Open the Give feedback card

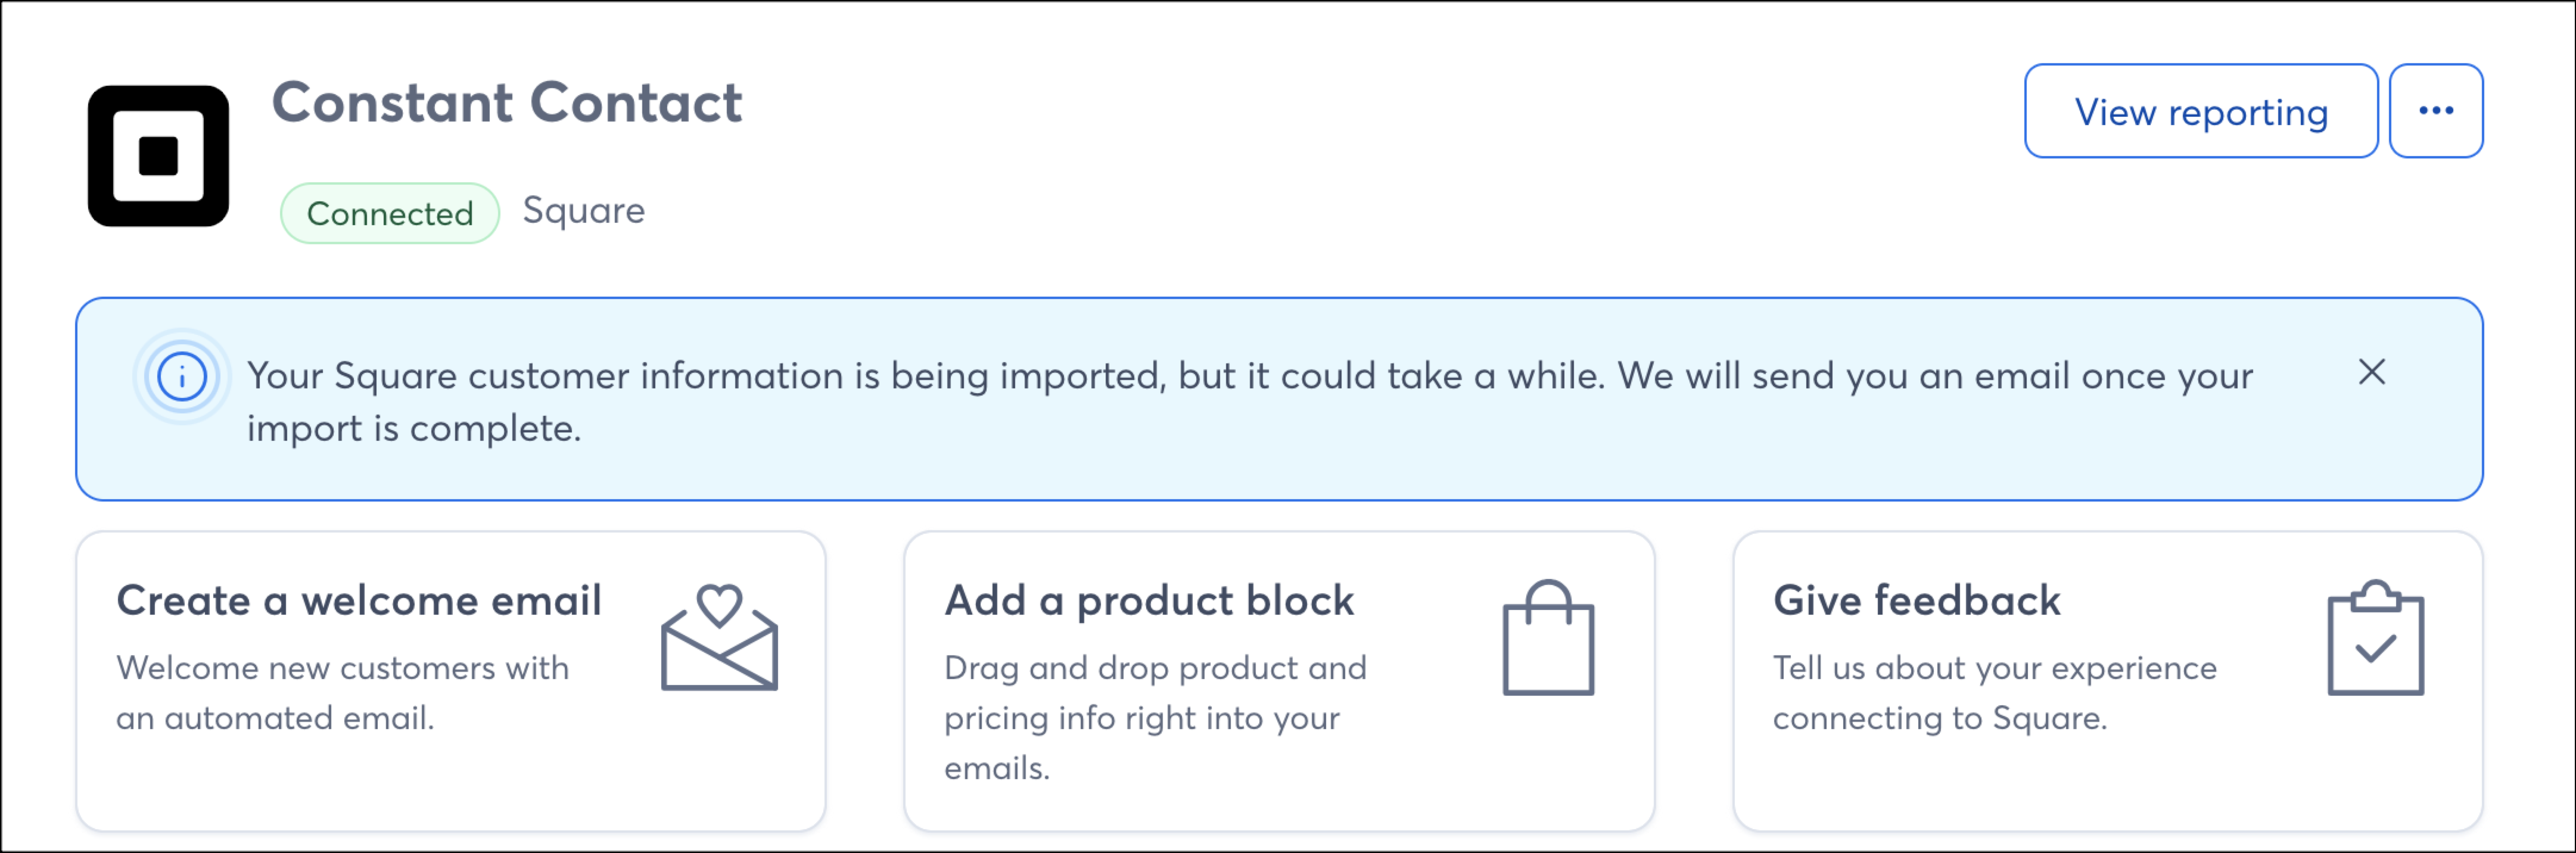click(x=2107, y=680)
